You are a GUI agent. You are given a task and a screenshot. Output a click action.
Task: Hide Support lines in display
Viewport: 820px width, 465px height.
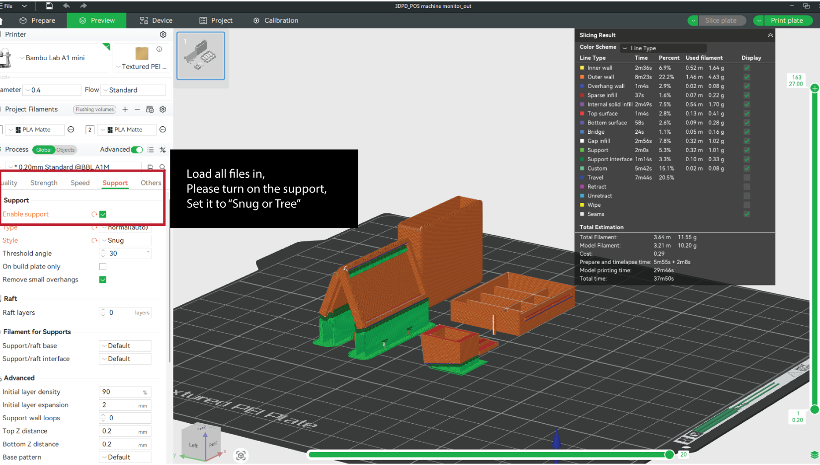(747, 150)
